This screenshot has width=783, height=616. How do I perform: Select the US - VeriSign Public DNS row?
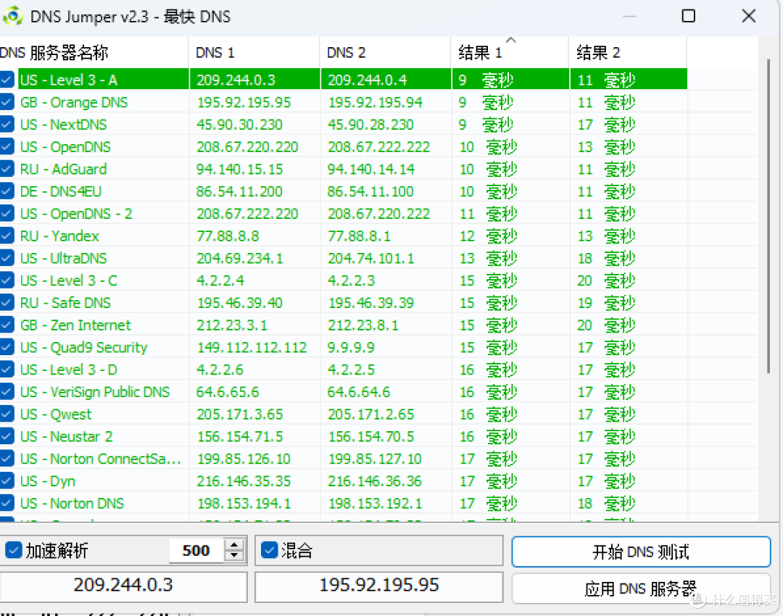(x=344, y=392)
